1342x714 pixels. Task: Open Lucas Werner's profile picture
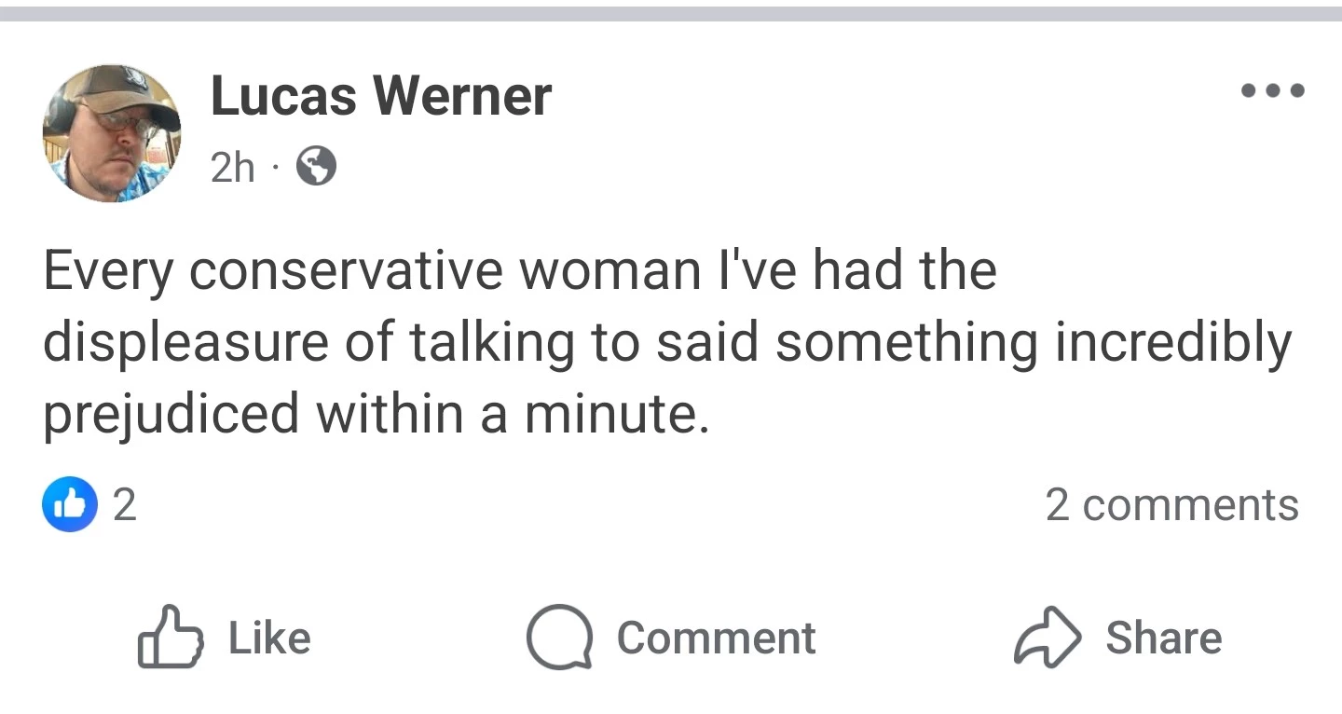pos(112,133)
